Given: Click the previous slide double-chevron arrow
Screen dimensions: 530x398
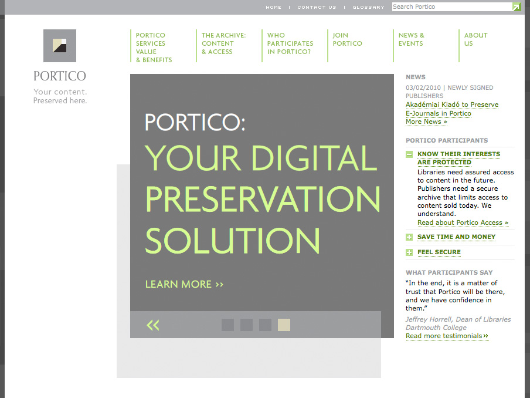Looking at the screenshot, I should pos(153,325).
